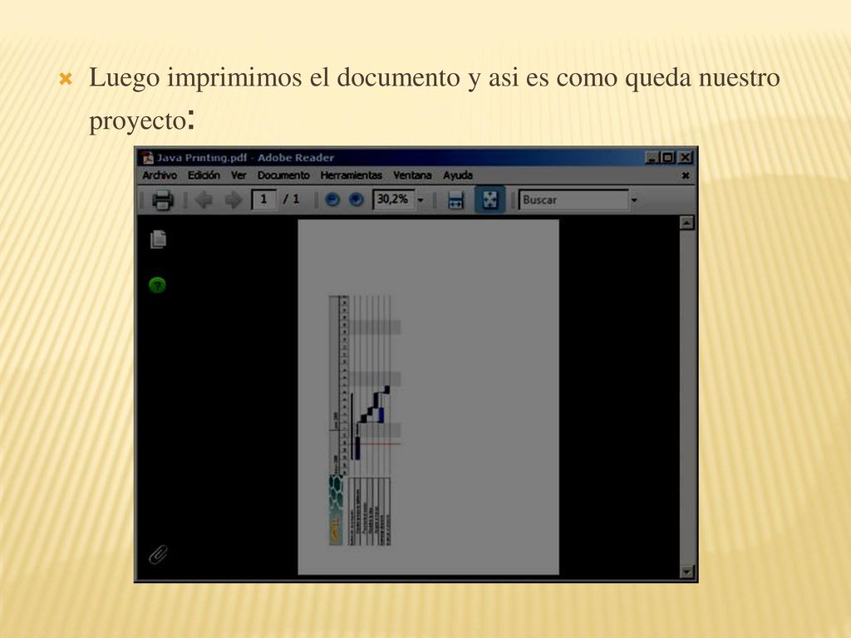
Task: Toggle the fit full page icon
Action: 490,199
